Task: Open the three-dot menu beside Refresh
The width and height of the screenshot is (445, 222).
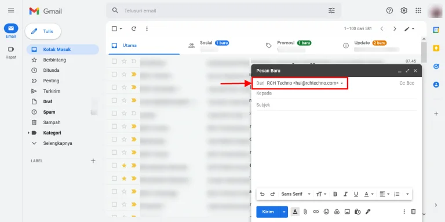Action: pyautogui.click(x=147, y=28)
